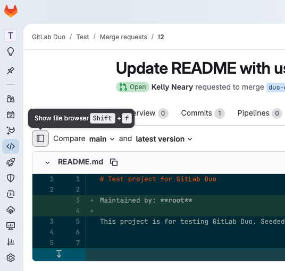285x271 pixels.
Task: Switch to the Overview tab
Action: pyautogui.click(x=151, y=113)
